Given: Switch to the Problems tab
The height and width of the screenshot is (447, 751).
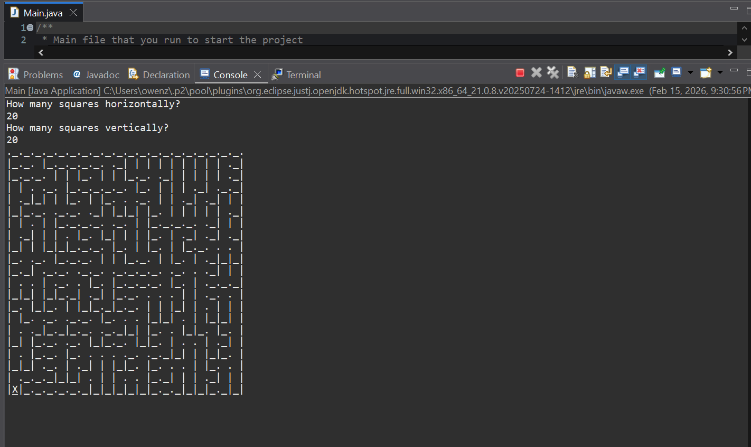Looking at the screenshot, I should [x=36, y=74].
